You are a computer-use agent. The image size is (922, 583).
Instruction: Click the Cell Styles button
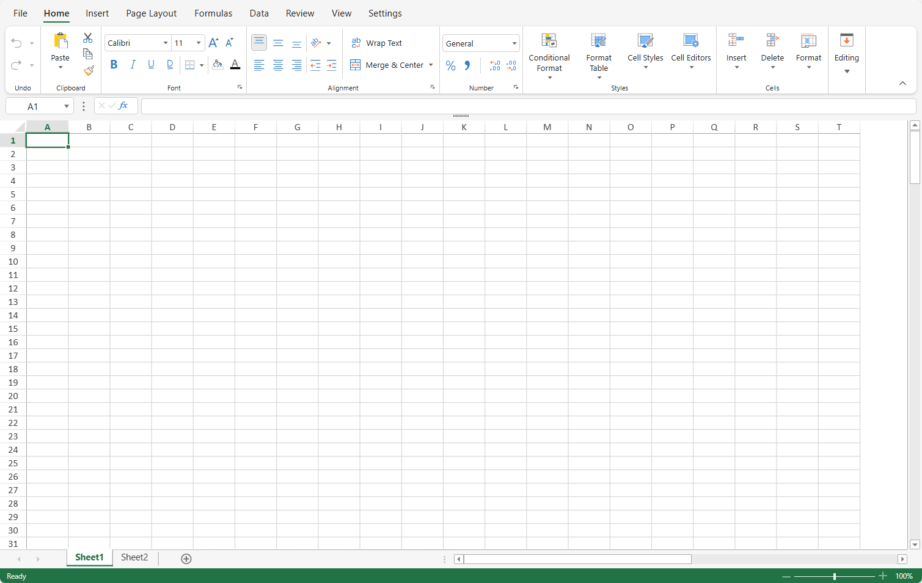pos(645,50)
